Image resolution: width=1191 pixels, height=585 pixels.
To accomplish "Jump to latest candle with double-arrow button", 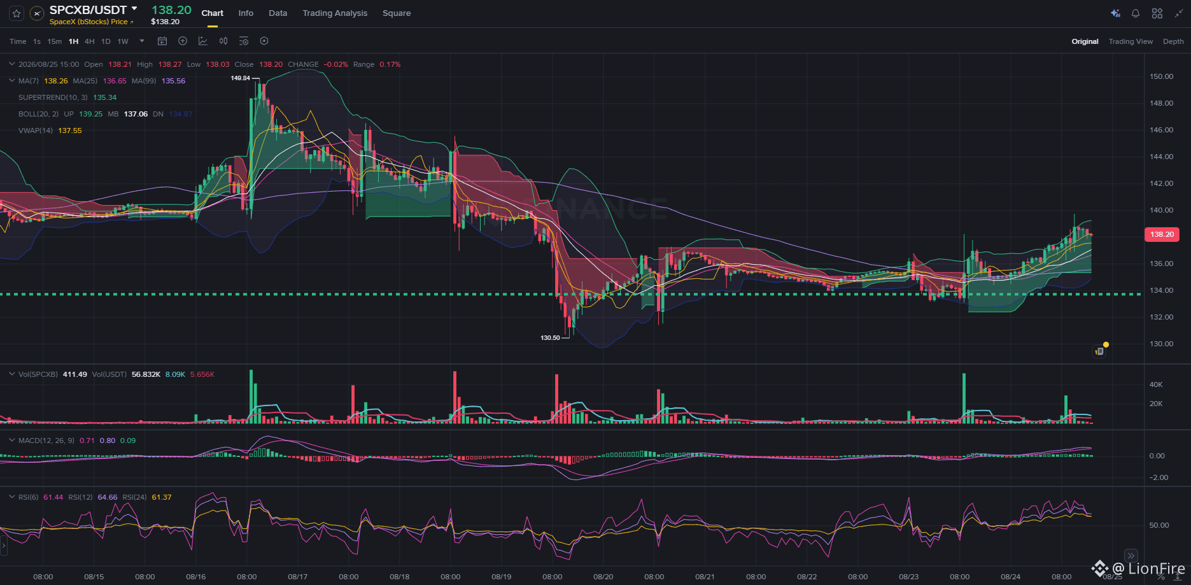I will click(1131, 555).
